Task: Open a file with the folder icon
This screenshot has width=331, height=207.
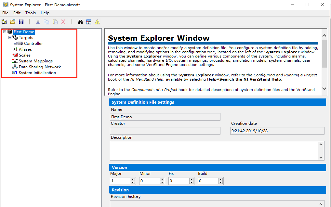Action: pos(13,22)
